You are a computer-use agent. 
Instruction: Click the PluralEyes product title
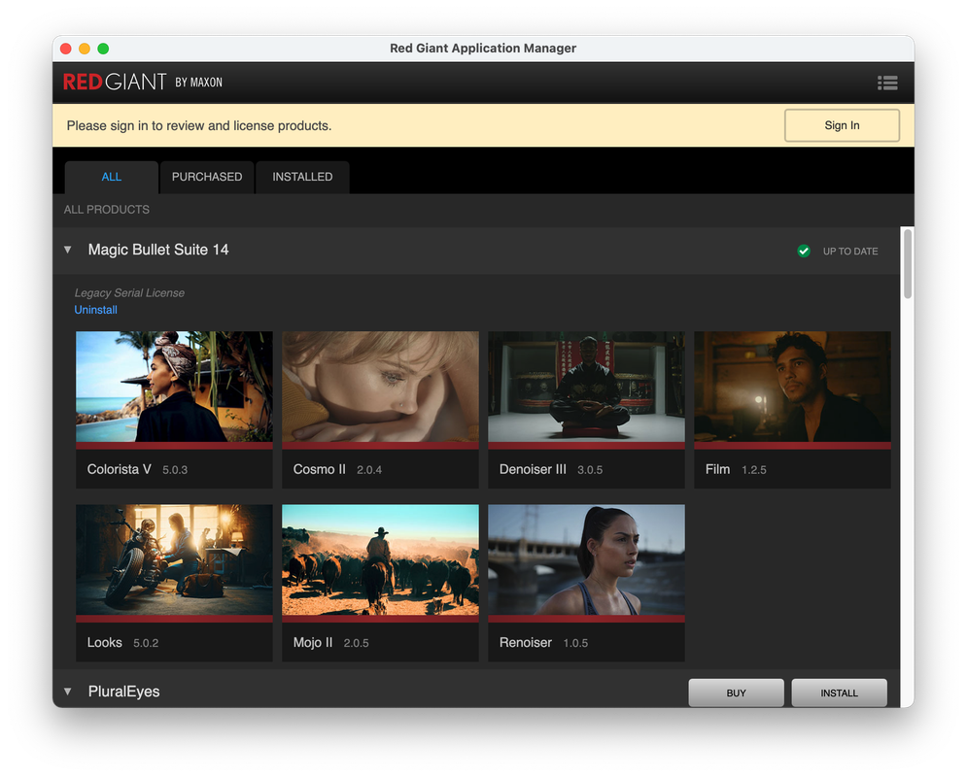[123, 692]
